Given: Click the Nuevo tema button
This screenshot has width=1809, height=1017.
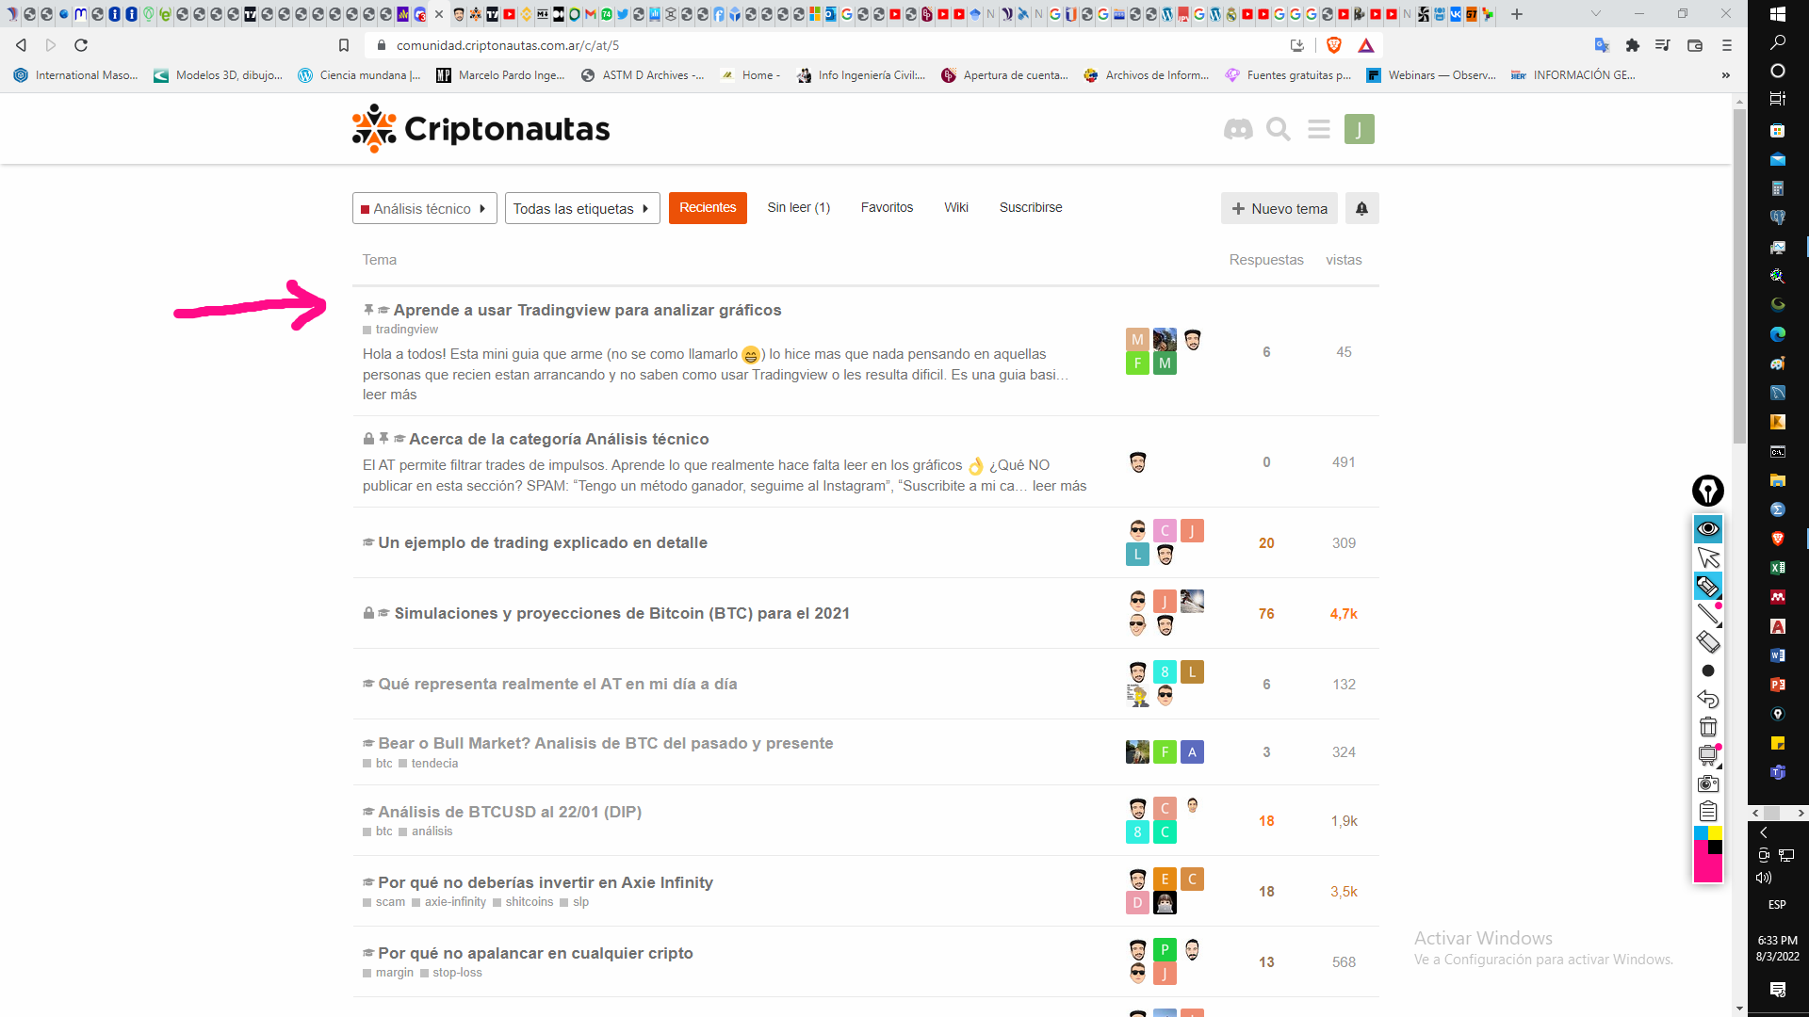Looking at the screenshot, I should (1279, 209).
